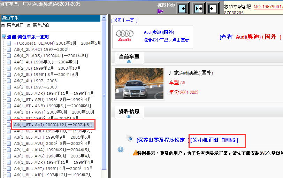Open A6(4_2L,ARS) 1999年4月 entry
Image resolution: width=283 pixels, height=178 pixels.
[51, 55]
